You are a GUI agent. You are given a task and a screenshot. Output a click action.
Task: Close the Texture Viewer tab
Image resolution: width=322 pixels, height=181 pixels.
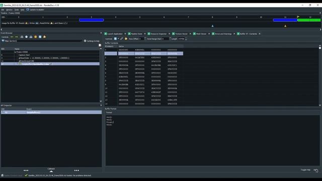coord(190,34)
